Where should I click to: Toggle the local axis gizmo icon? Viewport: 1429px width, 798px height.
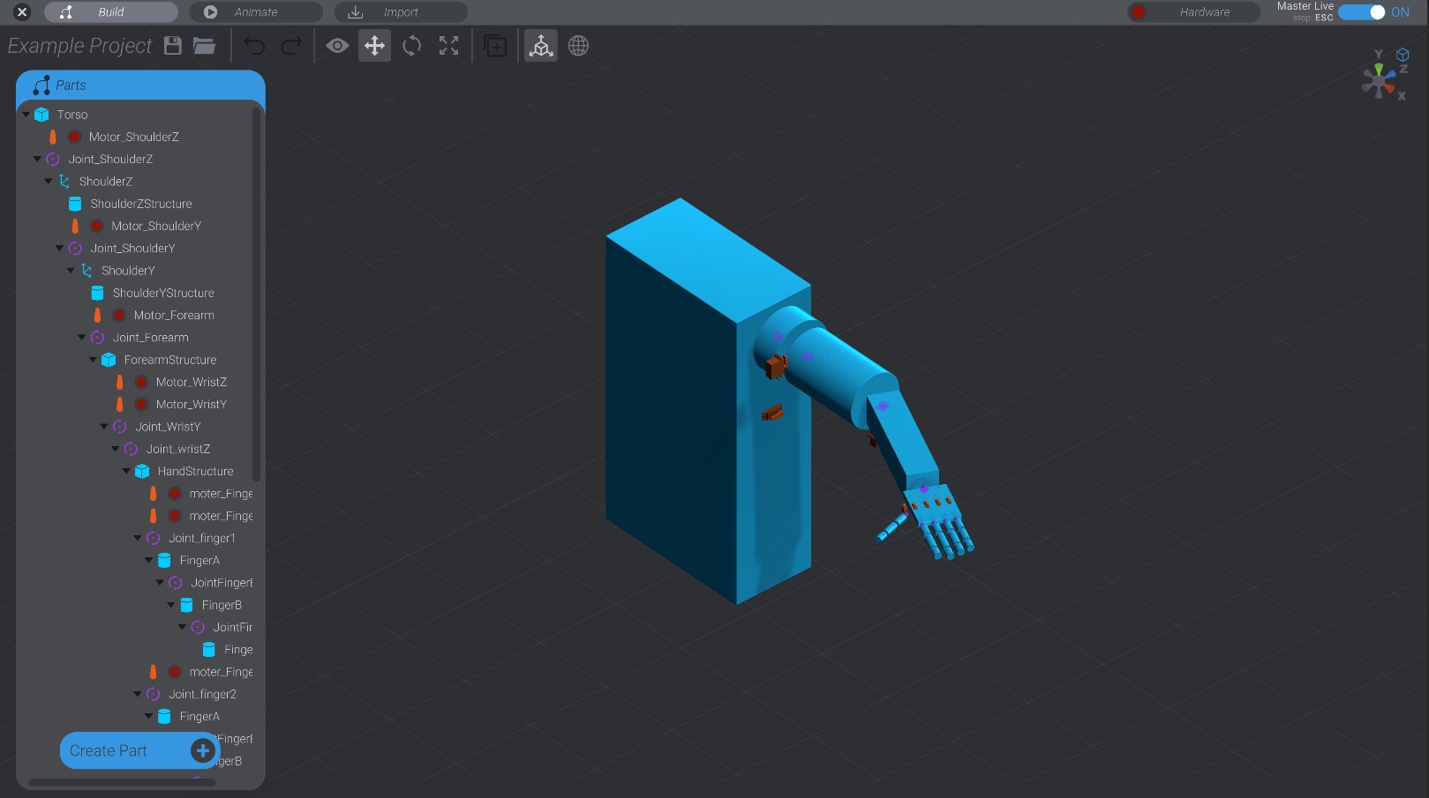point(541,46)
